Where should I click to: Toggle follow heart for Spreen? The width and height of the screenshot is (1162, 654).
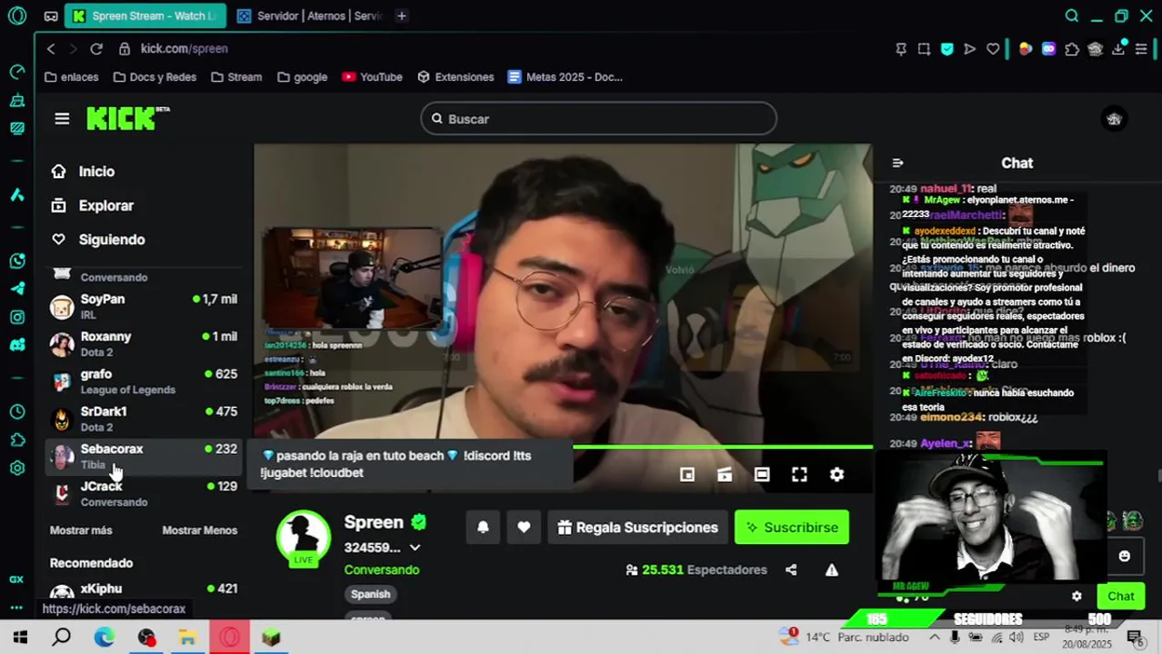pyautogui.click(x=524, y=528)
